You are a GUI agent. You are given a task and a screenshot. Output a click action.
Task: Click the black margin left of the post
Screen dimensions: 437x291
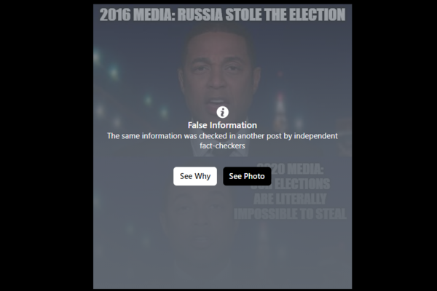tap(47, 145)
